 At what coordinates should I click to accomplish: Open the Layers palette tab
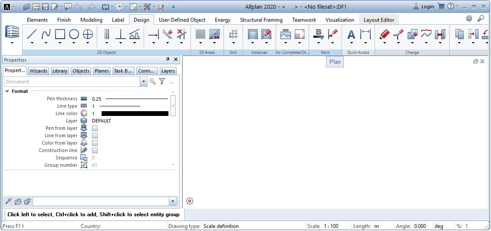tap(168, 71)
